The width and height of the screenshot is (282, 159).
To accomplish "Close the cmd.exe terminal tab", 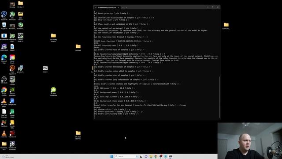I will click(x=119, y=8).
